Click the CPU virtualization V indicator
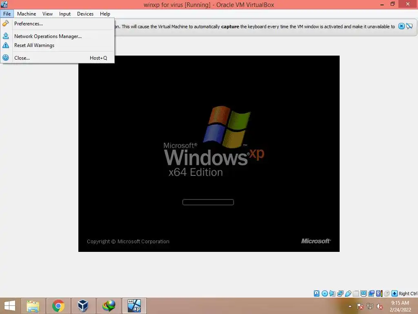Viewport: 418px width, 314px height. coord(379,294)
